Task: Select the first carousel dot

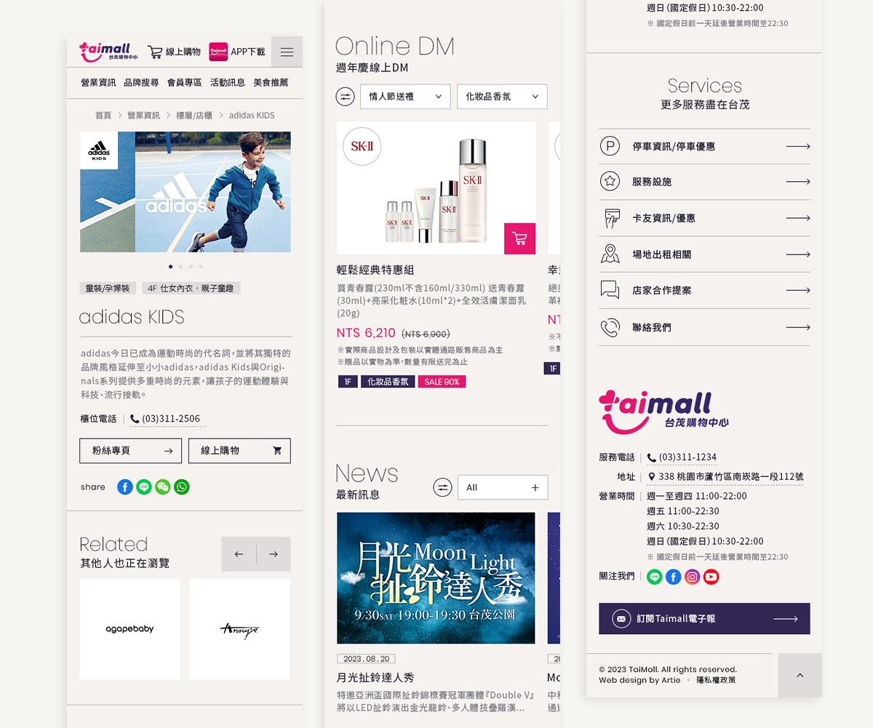Action: [x=171, y=267]
